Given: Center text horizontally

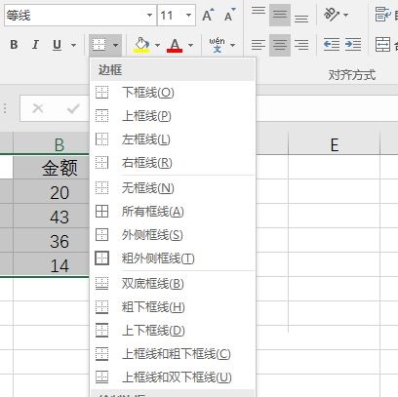Looking at the screenshot, I should point(280,45).
